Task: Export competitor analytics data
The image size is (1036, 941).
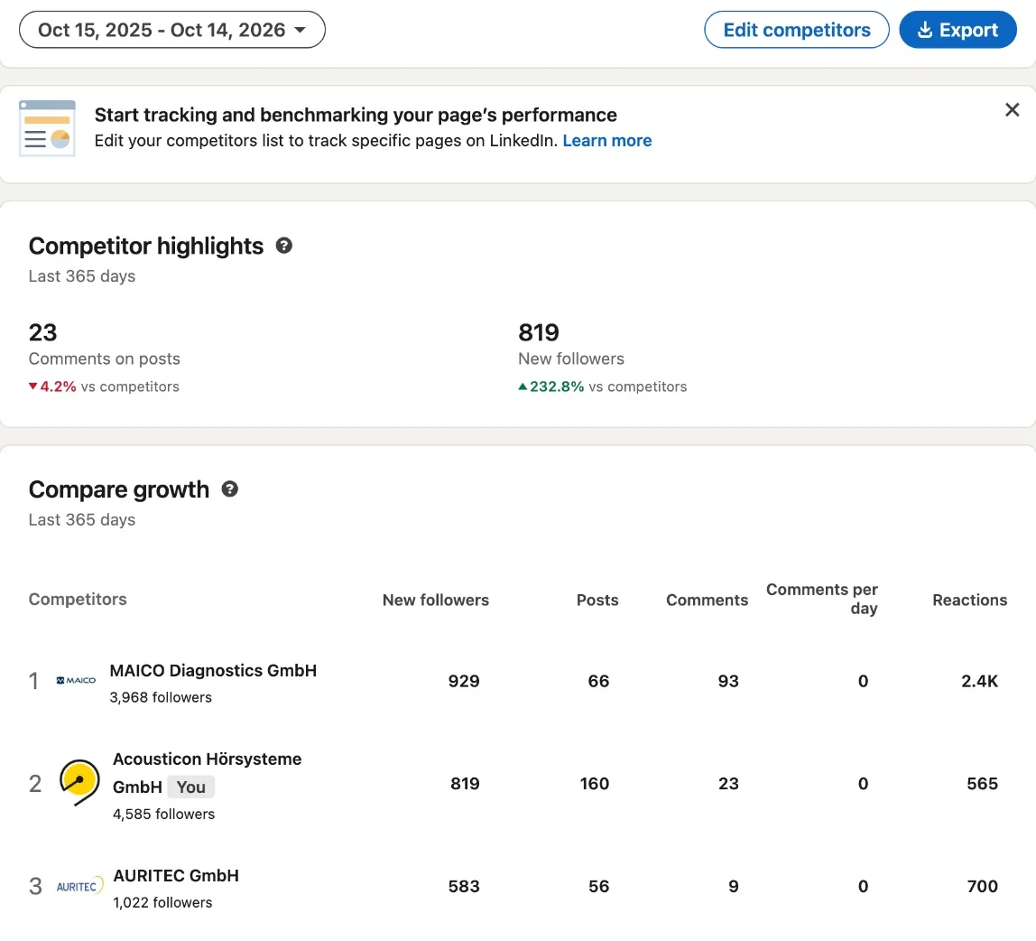Action: [957, 30]
